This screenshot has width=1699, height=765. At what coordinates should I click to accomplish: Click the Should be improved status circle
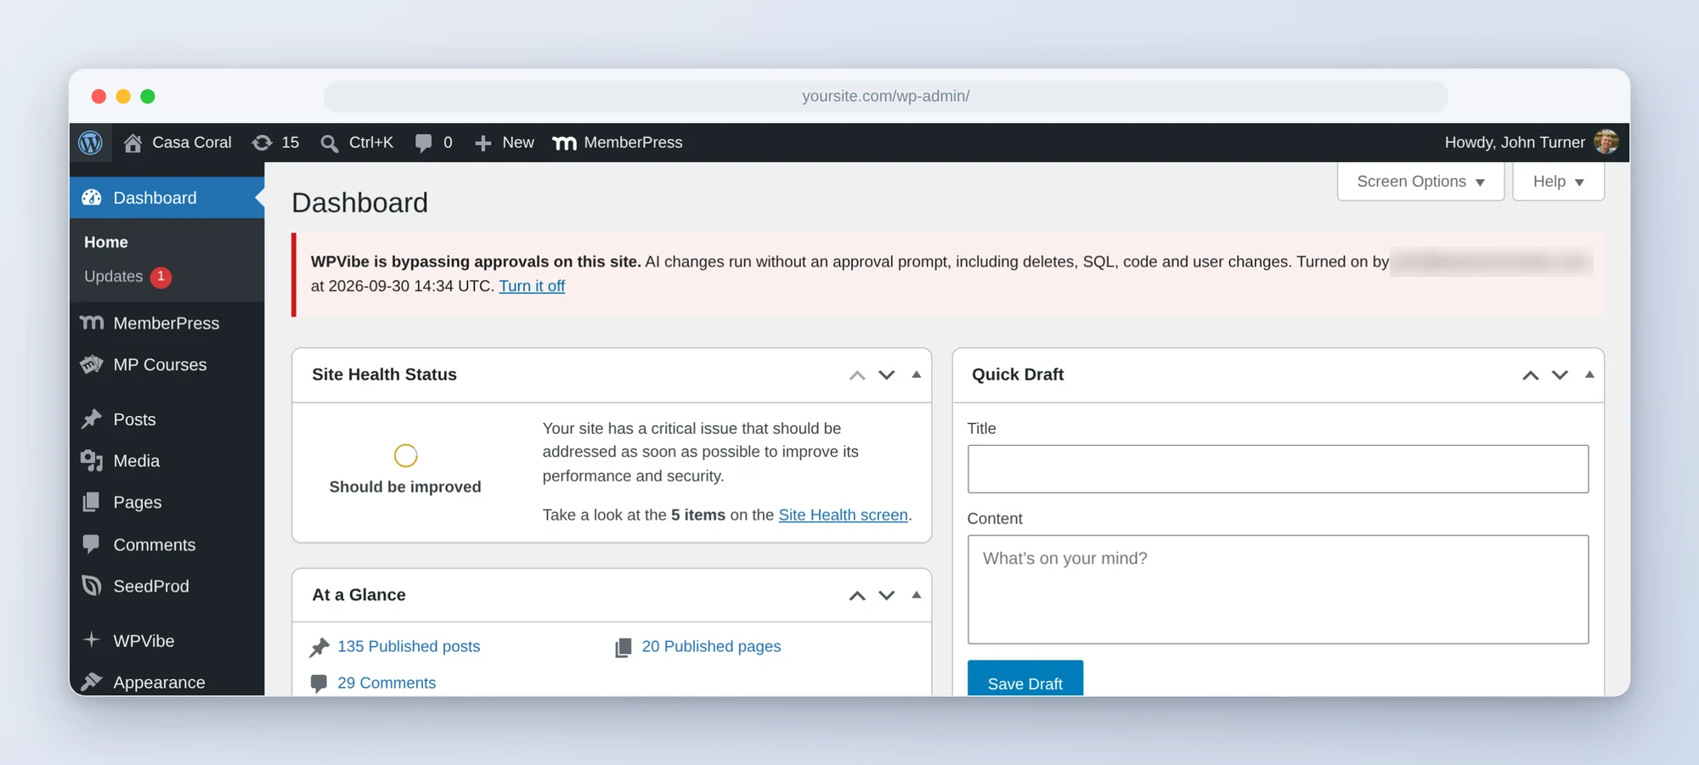(x=405, y=456)
